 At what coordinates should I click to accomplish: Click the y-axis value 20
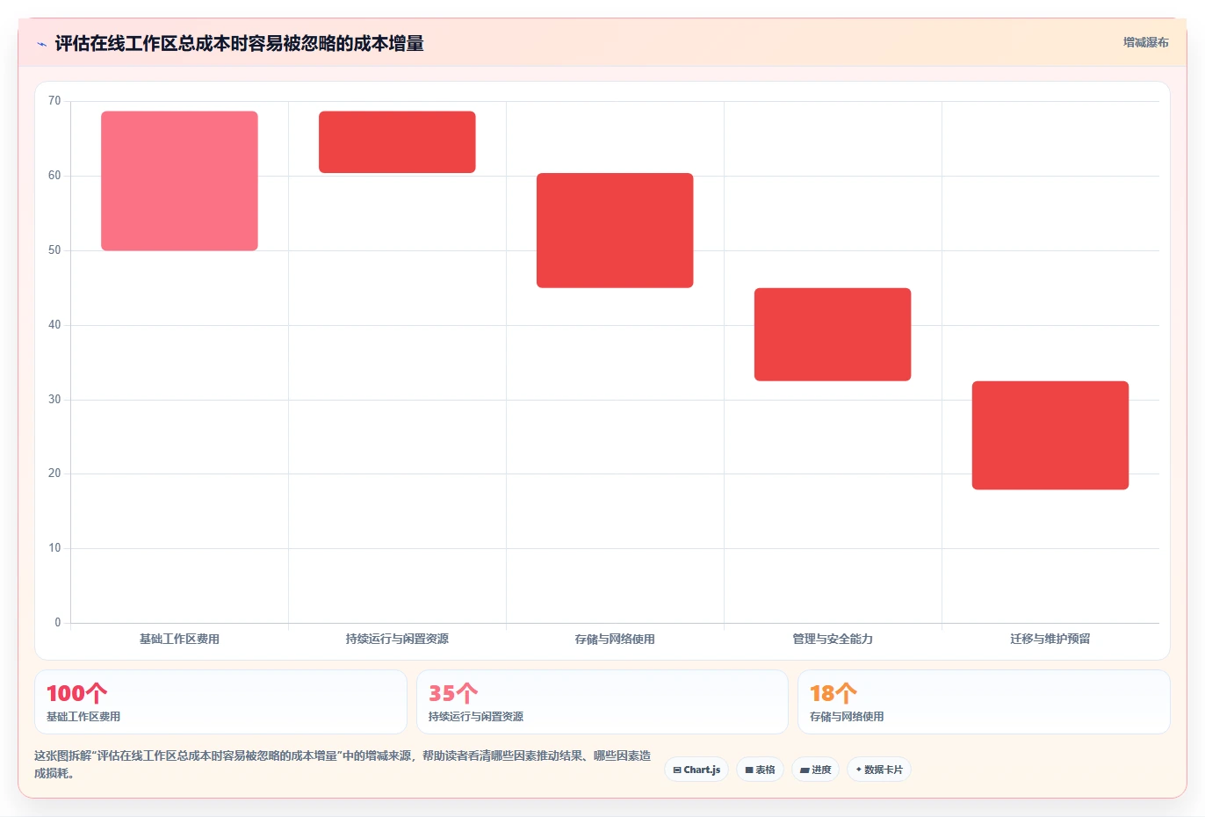click(x=54, y=474)
